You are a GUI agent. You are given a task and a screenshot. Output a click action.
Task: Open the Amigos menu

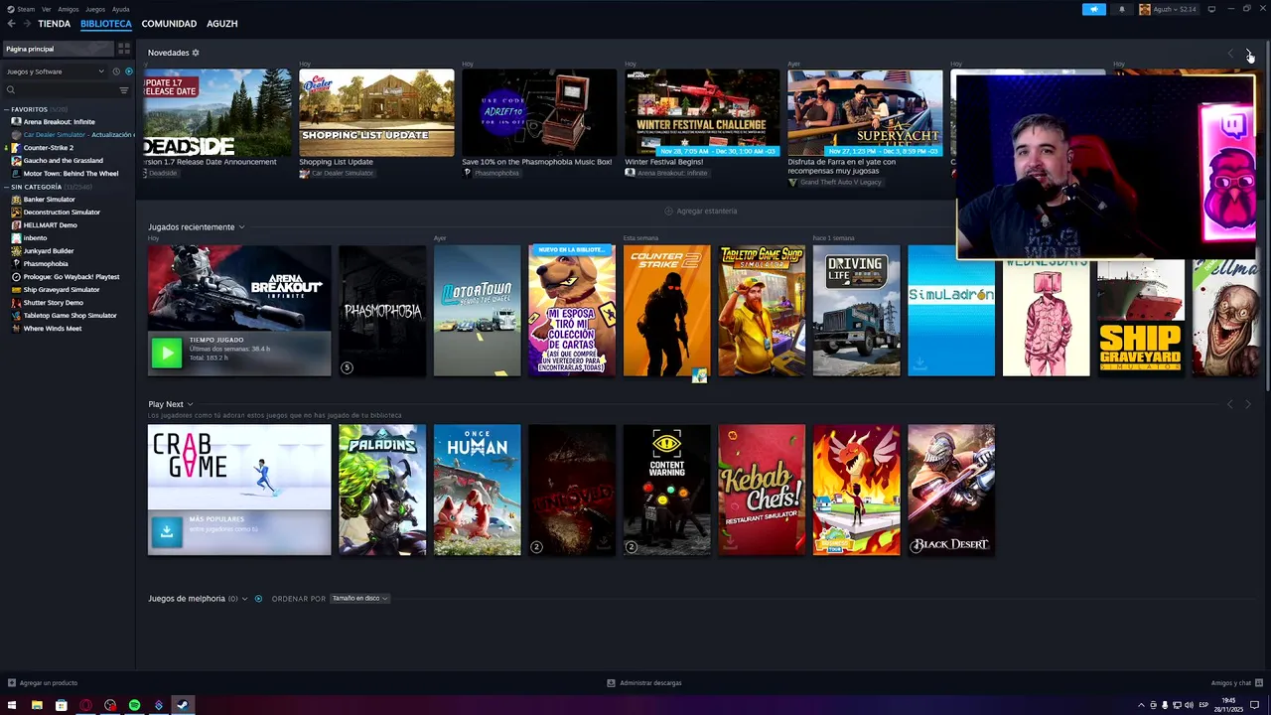[x=69, y=9]
